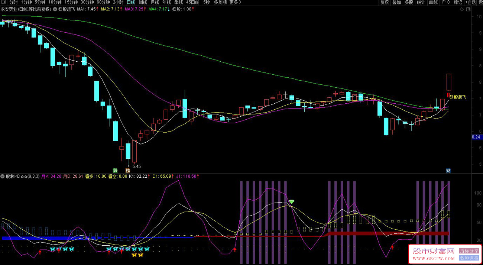Select the 60分钟 period
483x265 pixels.
pyautogui.click(x=103, y=2)
